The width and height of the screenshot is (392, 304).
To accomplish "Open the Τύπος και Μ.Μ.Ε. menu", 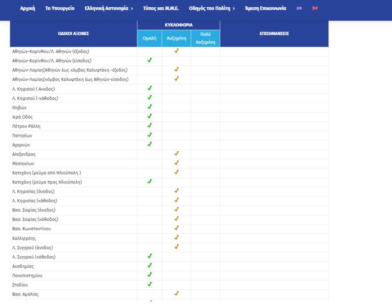I will point(161,8).
